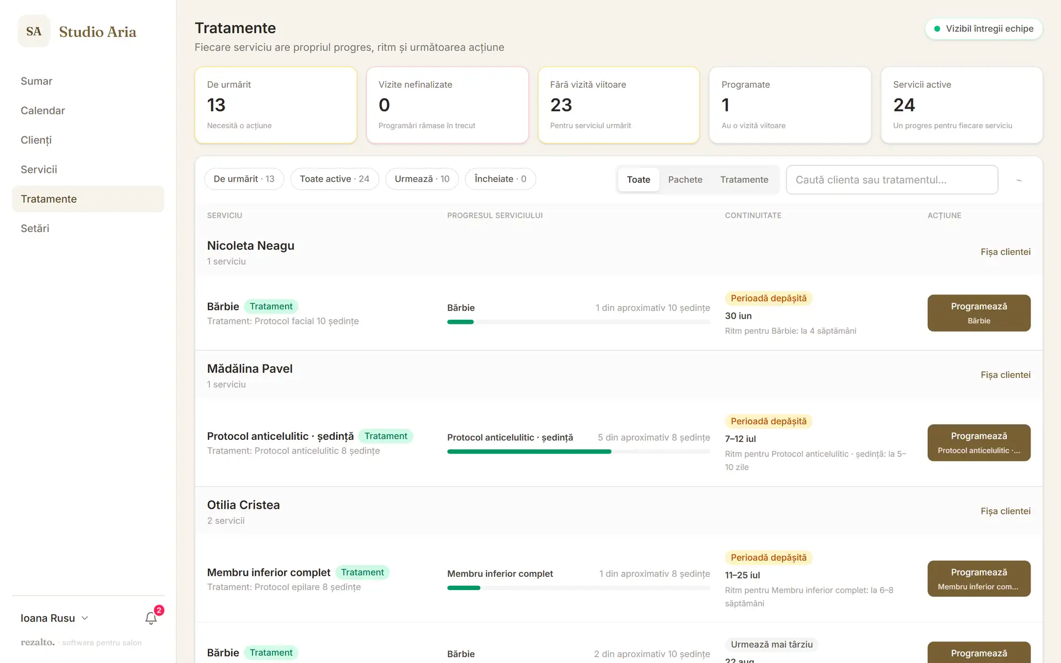
Task: Select the Programate summary card
Action: 790,105
